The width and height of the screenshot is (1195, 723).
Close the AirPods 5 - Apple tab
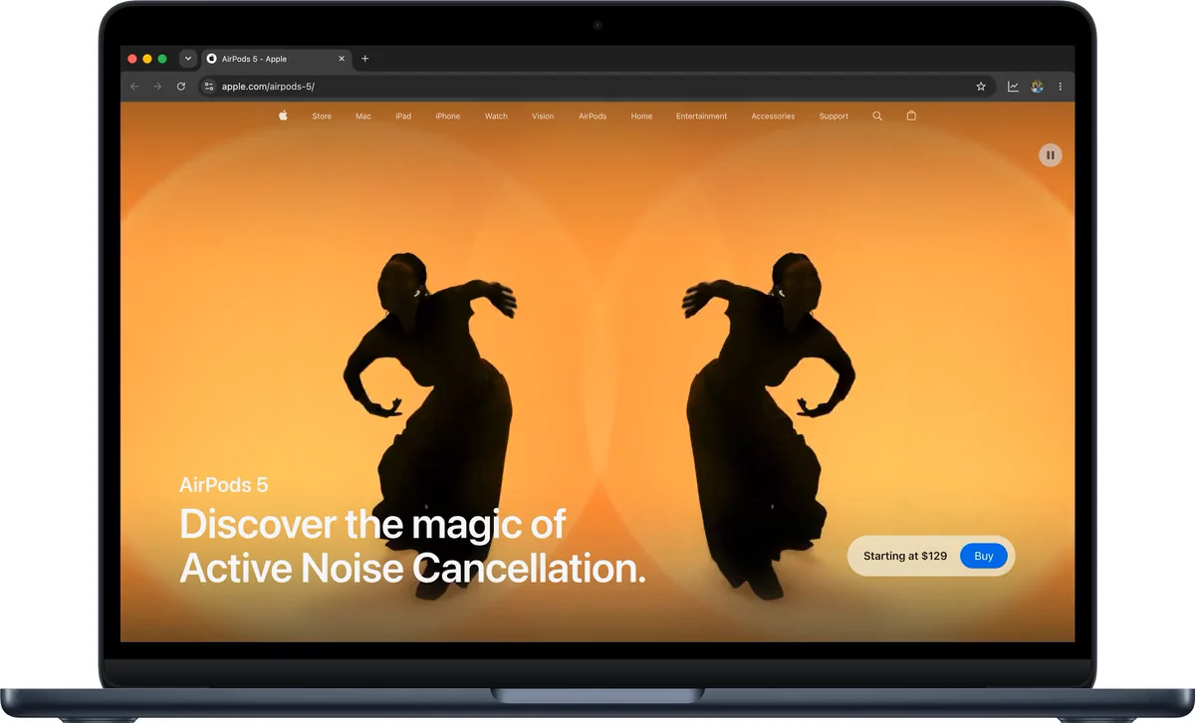click(342, 59)
